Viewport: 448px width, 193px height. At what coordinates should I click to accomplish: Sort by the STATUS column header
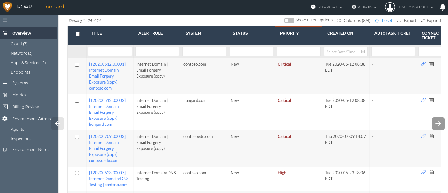[240, 33]
